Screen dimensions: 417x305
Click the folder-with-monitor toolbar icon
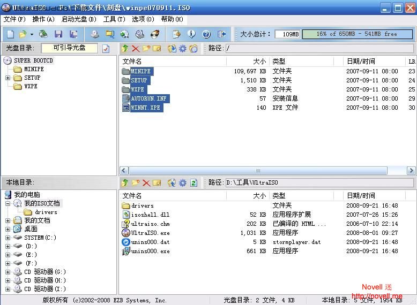(109, 34)
